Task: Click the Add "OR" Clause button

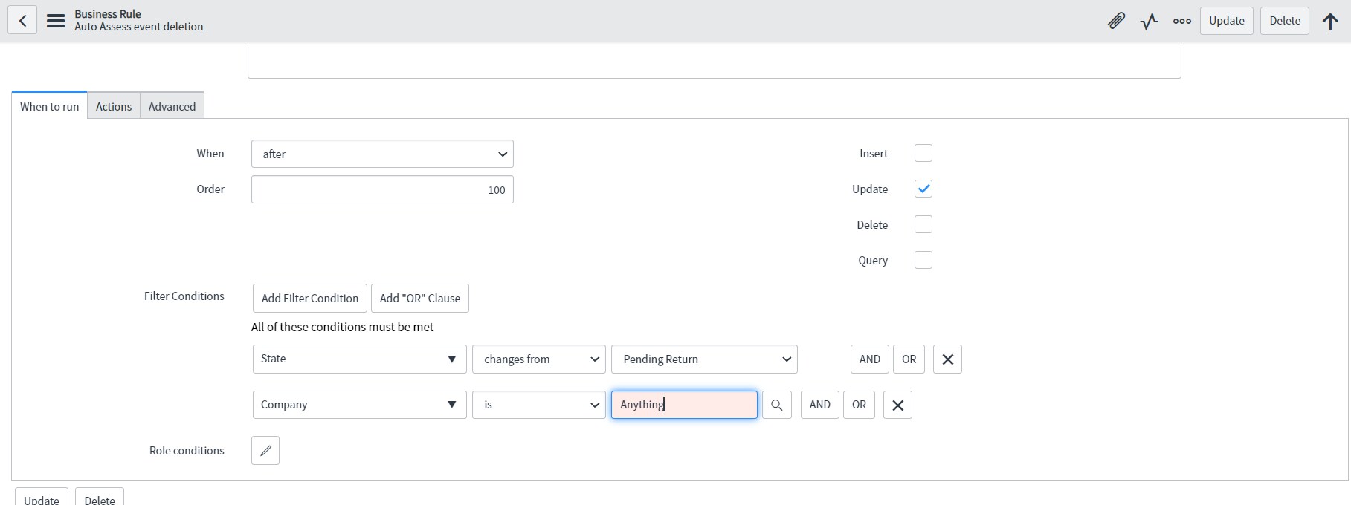Action: 419,299
